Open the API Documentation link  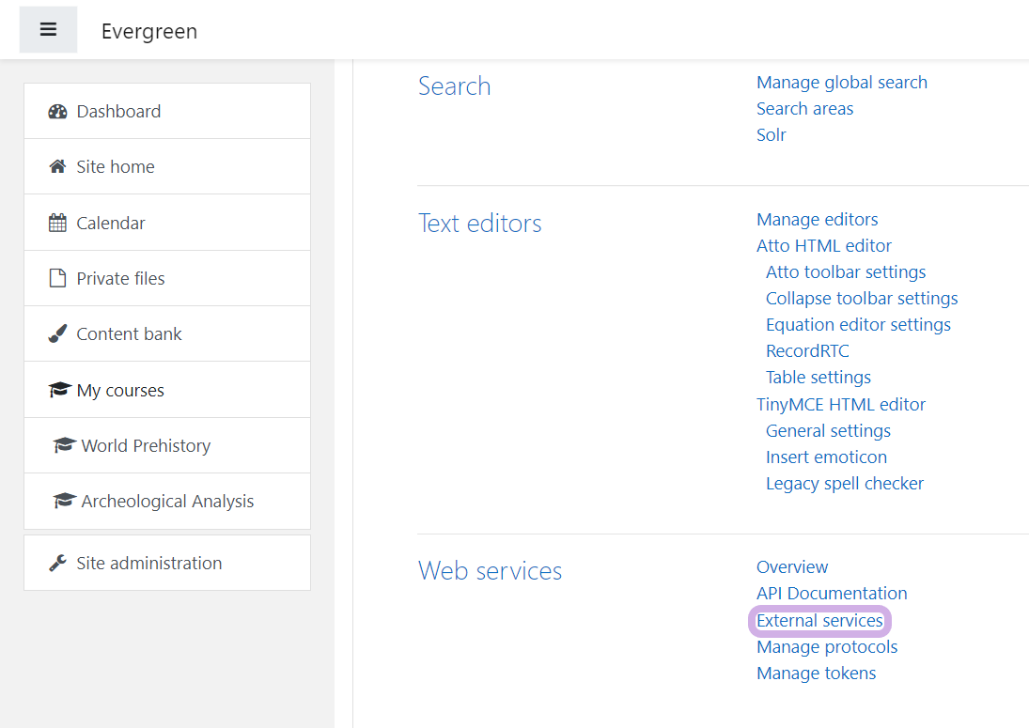coord(832,594)
